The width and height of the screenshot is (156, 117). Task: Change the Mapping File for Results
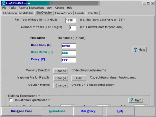(60, 78)
